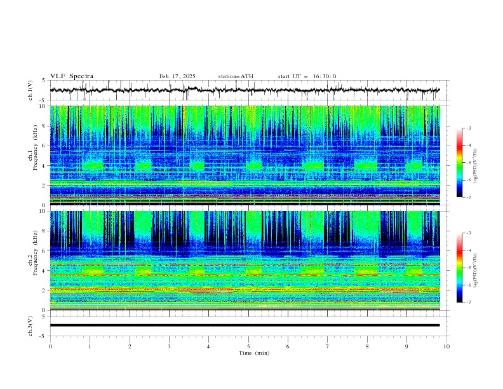This screenshot has height=389, width=503.
Task: Click time axis tick label "8"
Action: (x=367, y=346)
